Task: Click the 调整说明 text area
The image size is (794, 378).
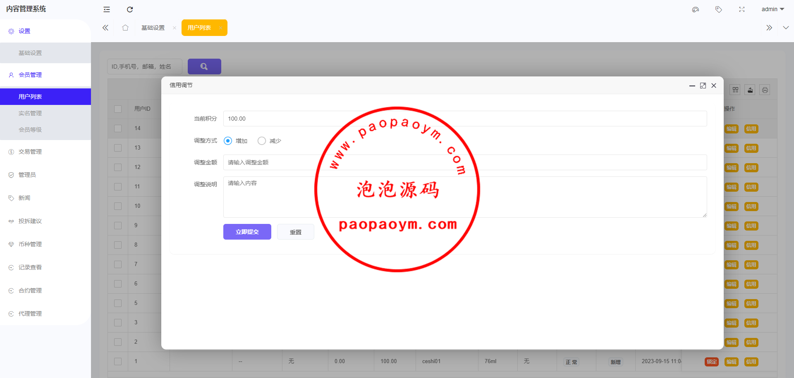Action: (x=465, y=197)
